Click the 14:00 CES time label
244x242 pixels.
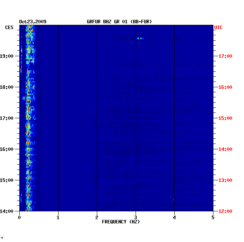click(x=7, y=211)
